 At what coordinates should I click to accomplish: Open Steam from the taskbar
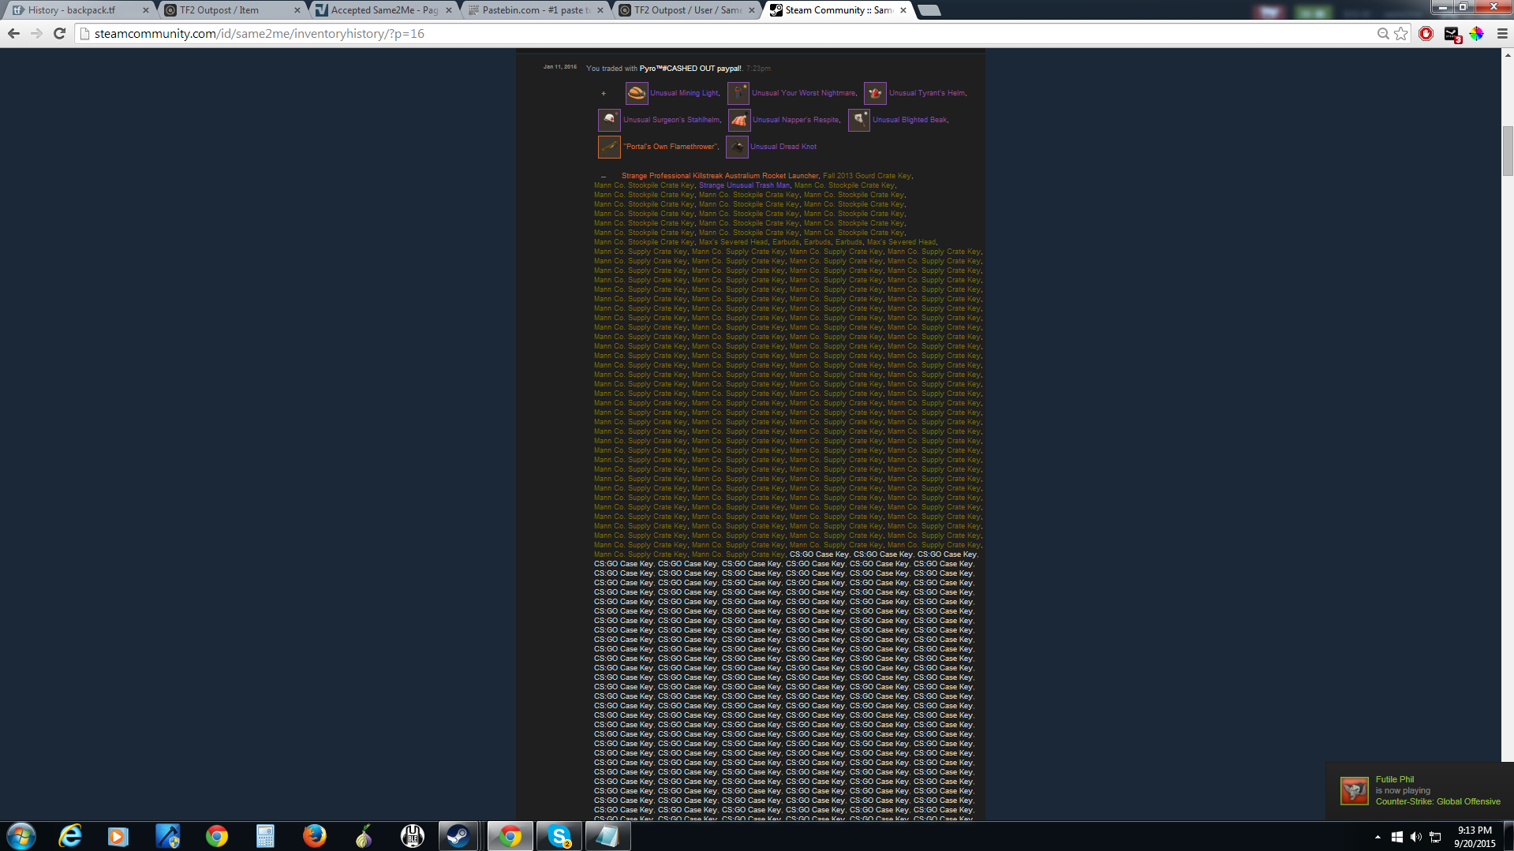point(458,836)
